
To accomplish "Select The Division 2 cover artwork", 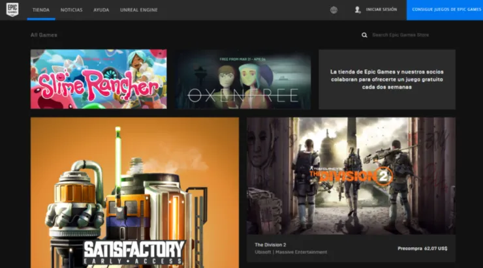I will coord(351,176).
